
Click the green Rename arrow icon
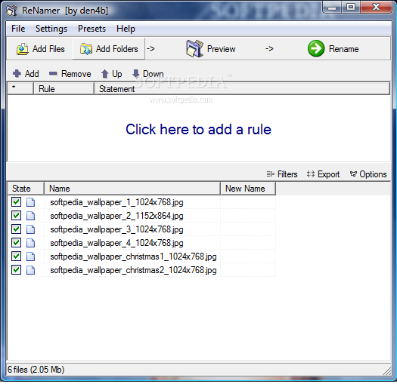click(x=316, y=48)
